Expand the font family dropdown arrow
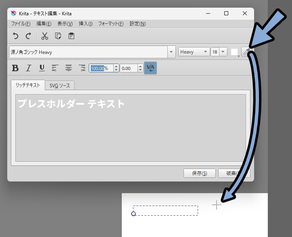This screenshot has height=237, width=292. pos(171,52)
